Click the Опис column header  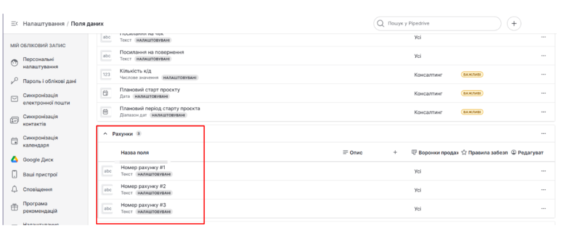coord(352,153)
